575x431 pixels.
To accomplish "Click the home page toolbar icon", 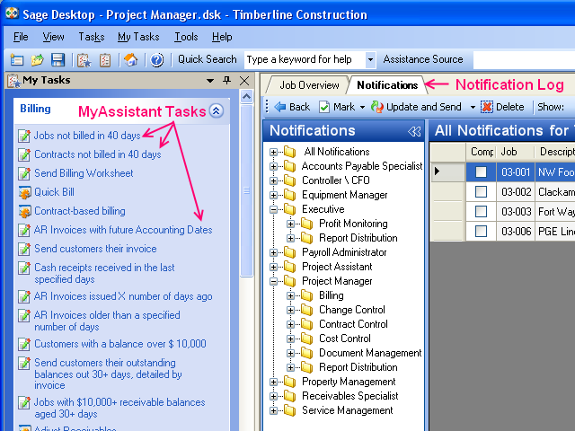I will coord(131,59).
